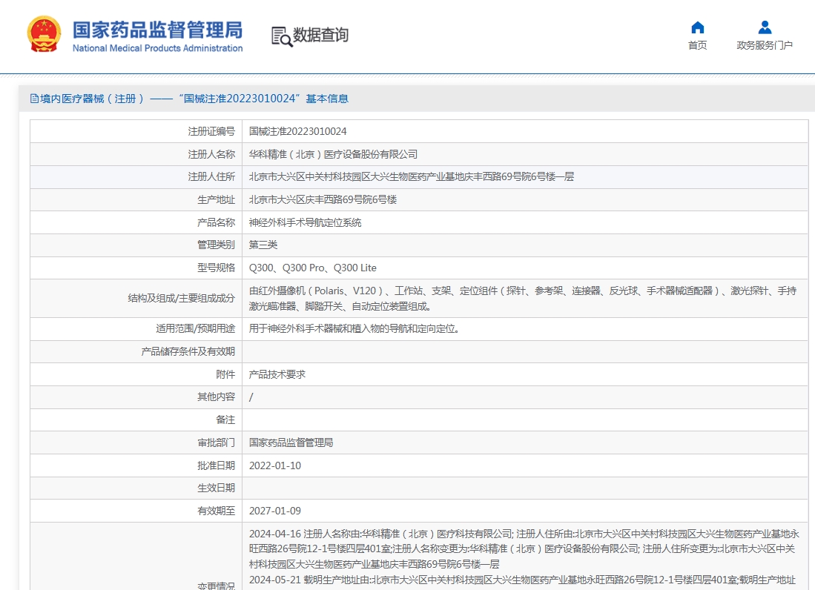Click the 政务服务门户 link label
This screenshot has width=815, height=590.
(765, 46)
